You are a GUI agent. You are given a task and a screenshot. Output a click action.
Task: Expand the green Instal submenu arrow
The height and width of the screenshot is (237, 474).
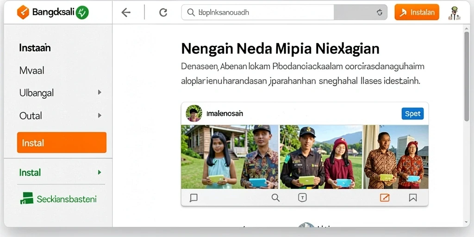(x=100, y=172)
